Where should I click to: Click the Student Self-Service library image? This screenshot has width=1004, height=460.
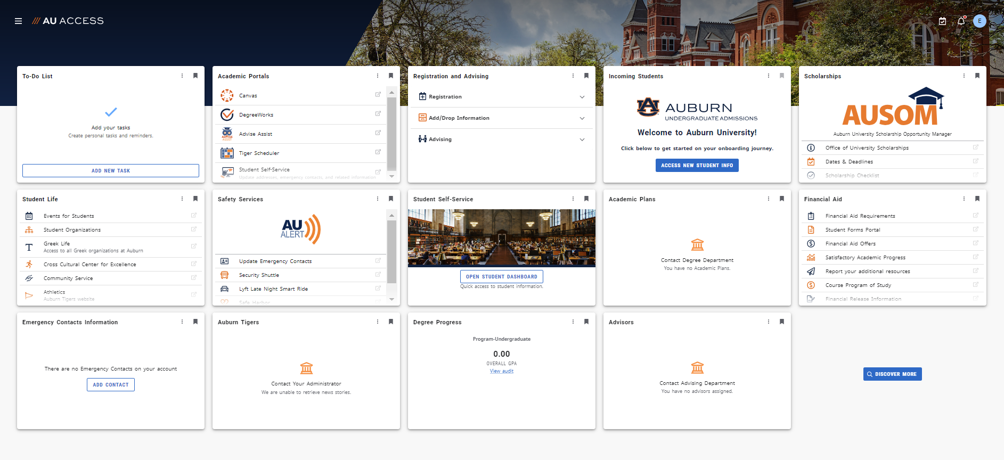pyautogui.click(x=501, y=237)
